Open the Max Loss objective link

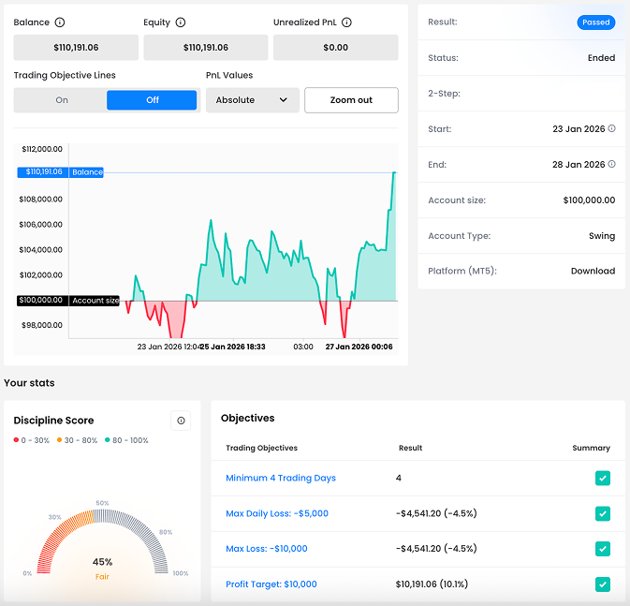pyautogui.click(x=266, y=549)
